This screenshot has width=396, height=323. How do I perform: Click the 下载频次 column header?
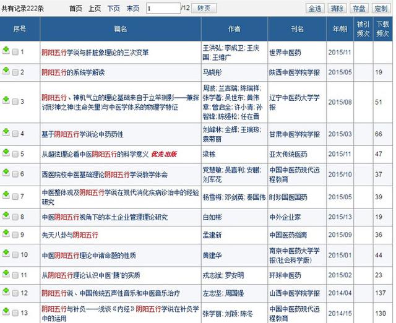coord(382,29)
